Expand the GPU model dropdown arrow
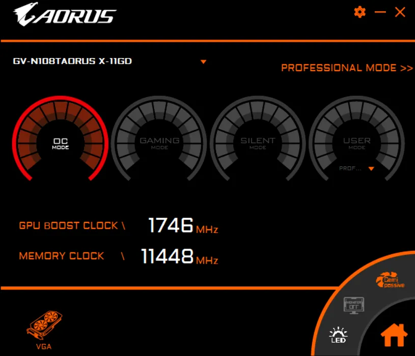This screenshot has height=356, width=415. (x=203, y=62)
